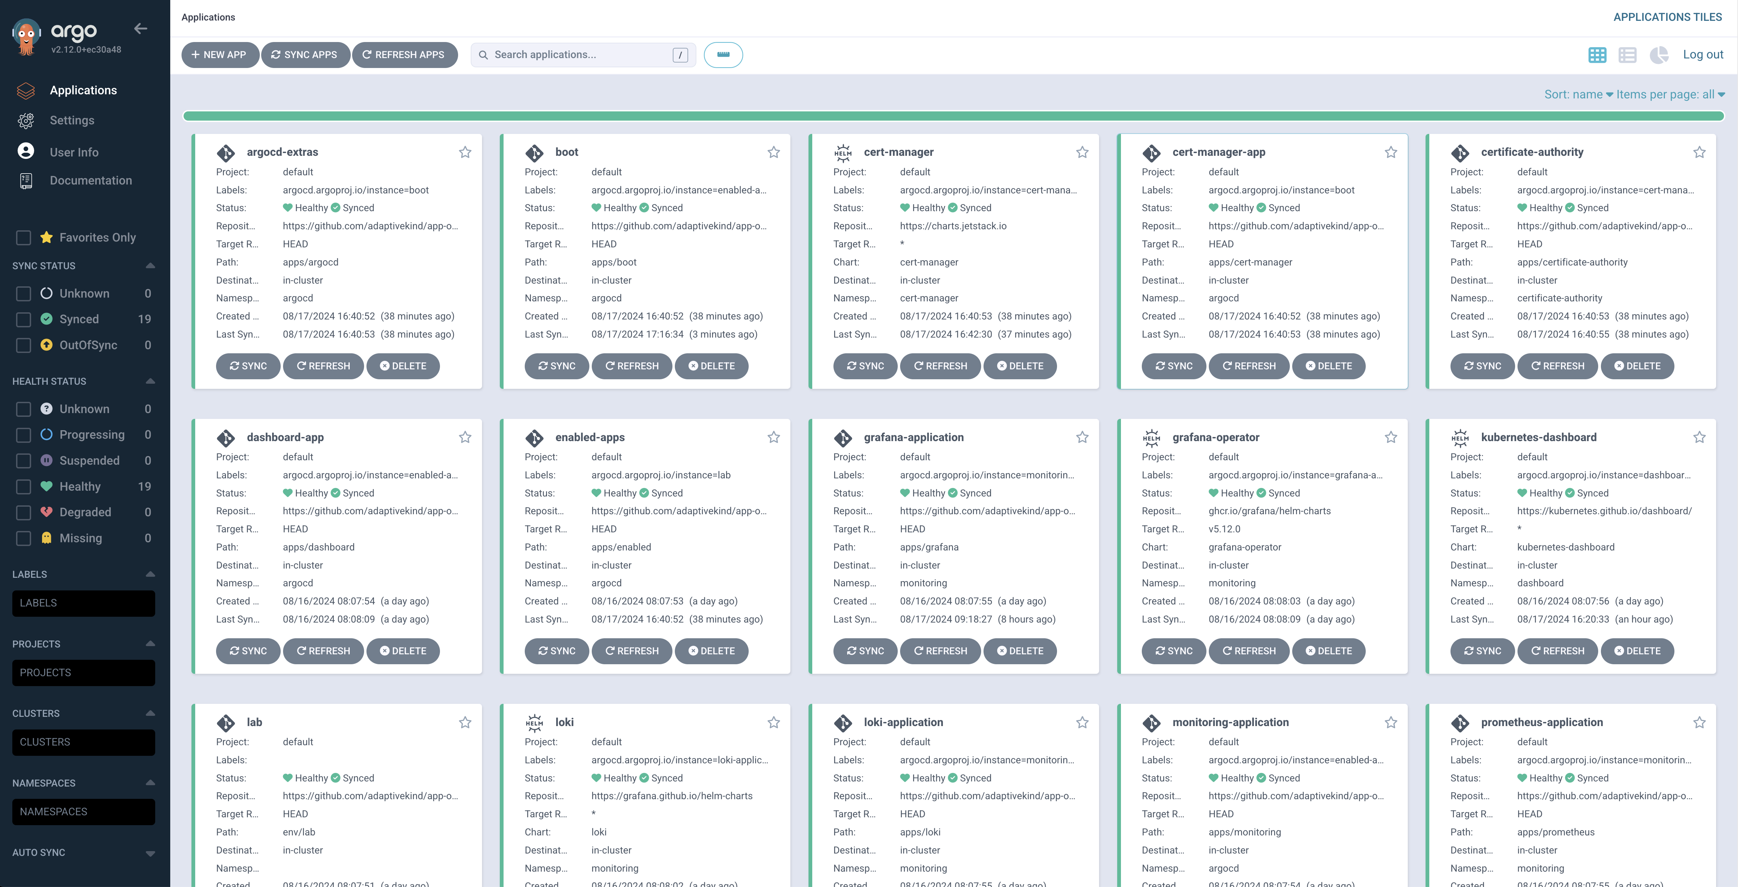1738x887 pixels.
Task: Click the NAMESPACES filter input
Action: (x=84, y=811)
